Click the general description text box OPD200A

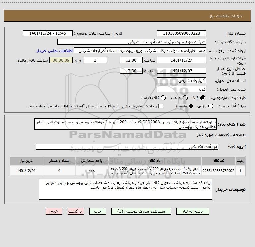click(x=126, y=124)
